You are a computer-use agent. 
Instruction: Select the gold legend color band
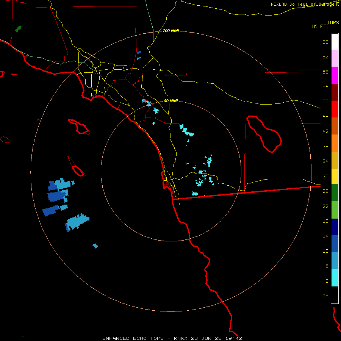[x=335, y=160]
